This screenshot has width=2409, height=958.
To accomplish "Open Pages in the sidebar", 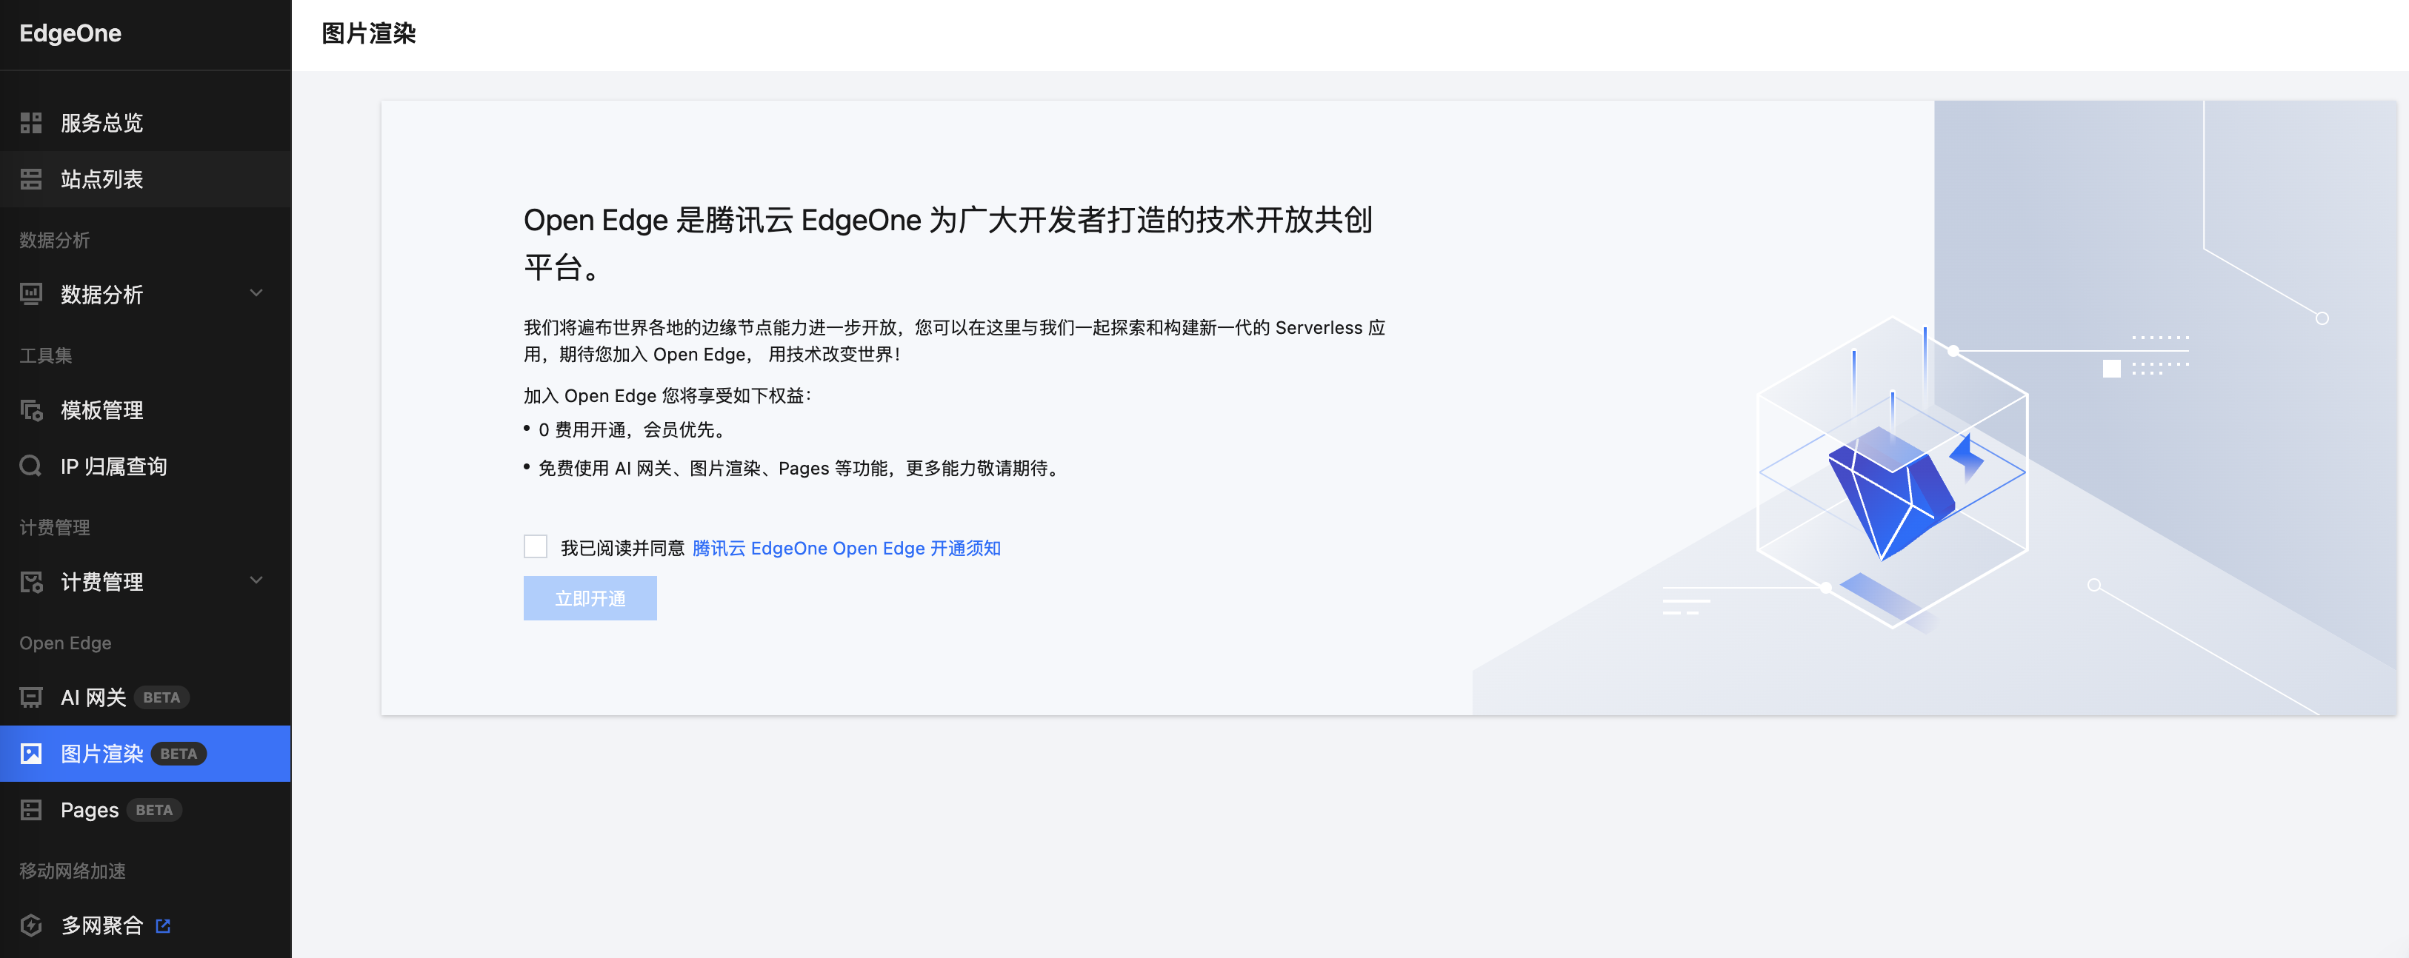I will [x=145, y=809].
